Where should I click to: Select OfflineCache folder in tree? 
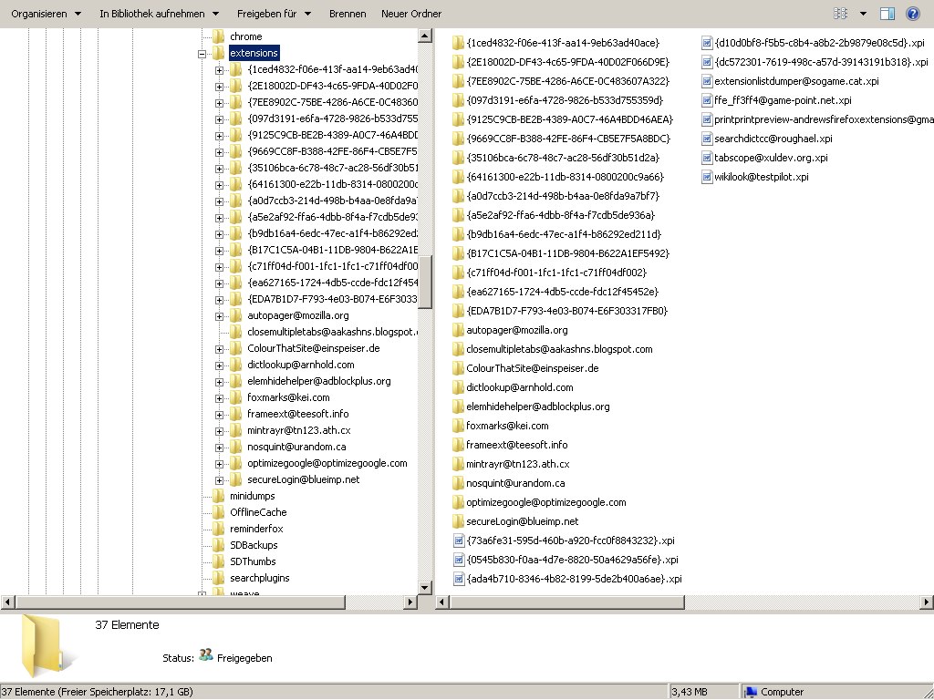click(258, 512)
